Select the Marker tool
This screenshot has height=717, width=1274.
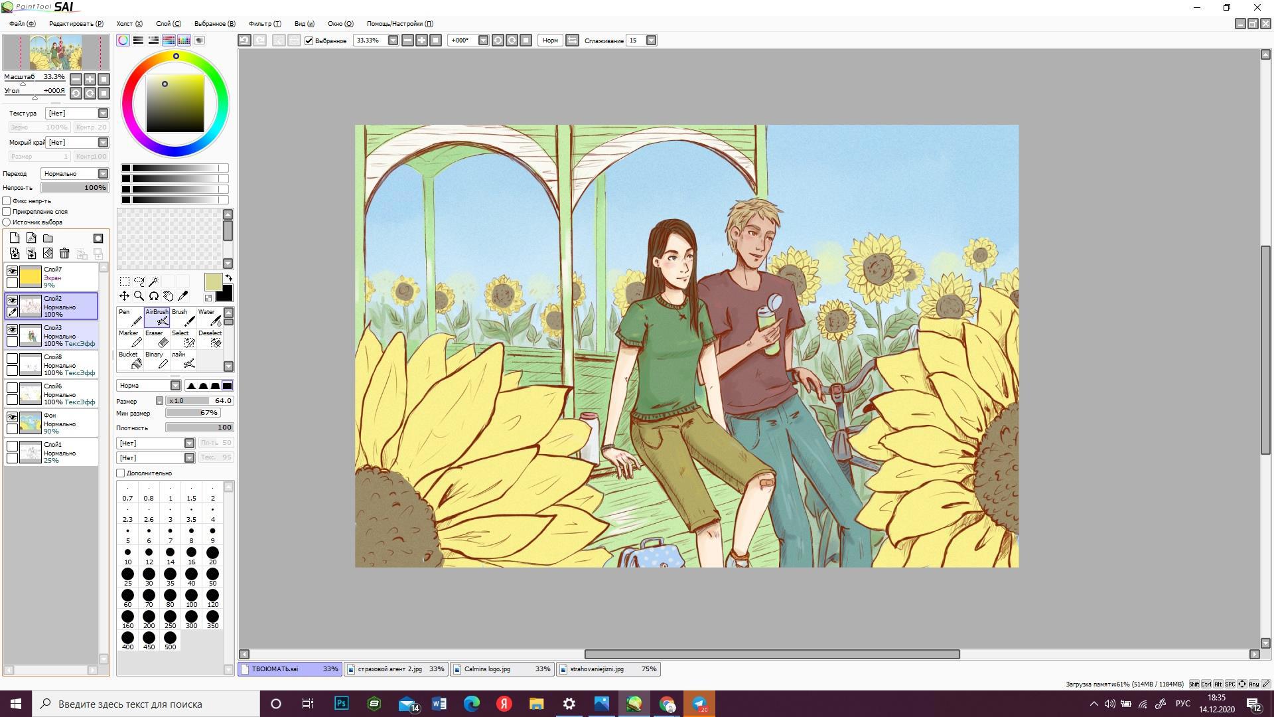click(131, 339)
